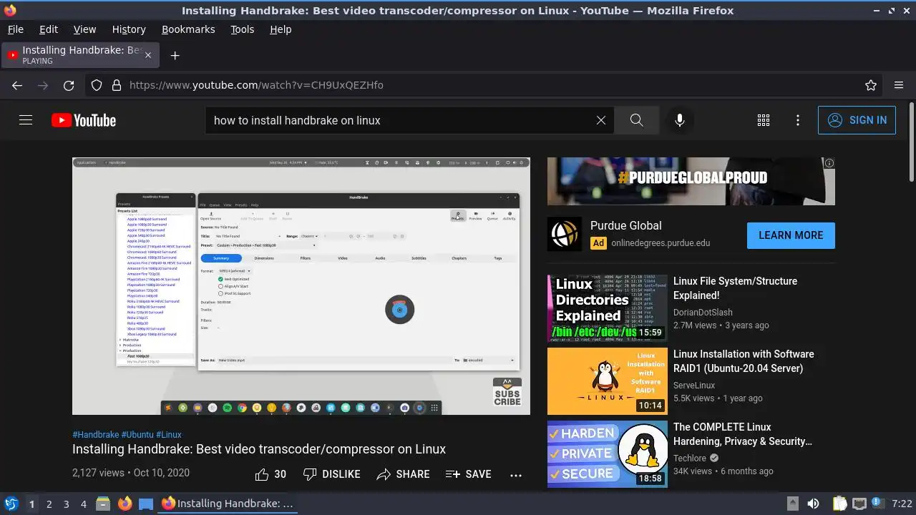The width and height of the screenshot is (916, 515).
Task: Click the #Ubuntu hashtag
Action: click(x=137, y=435)
